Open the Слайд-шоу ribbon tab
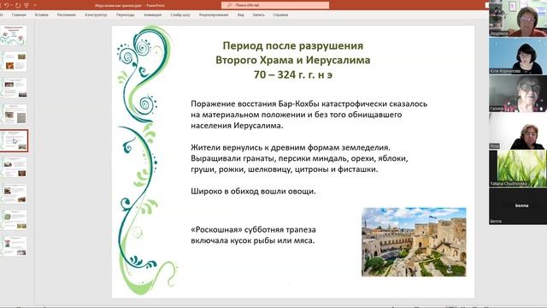 [x=180, y=15]
